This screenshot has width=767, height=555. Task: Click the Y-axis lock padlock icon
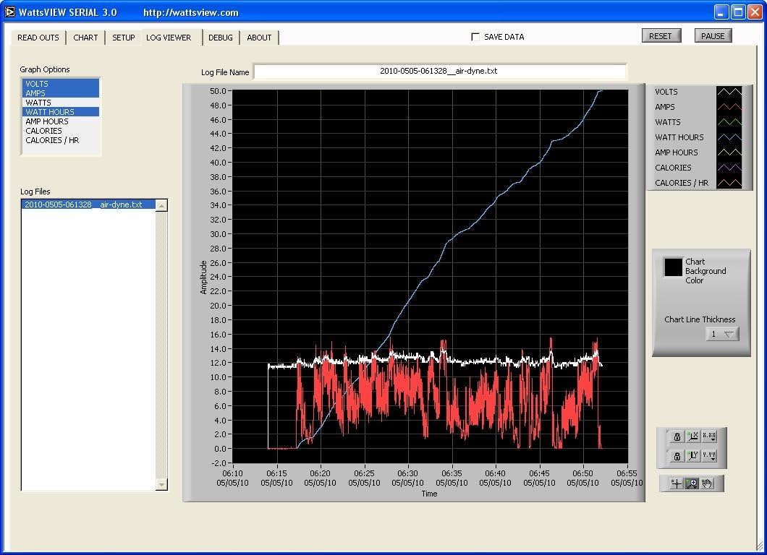click(x=678, y=456)
